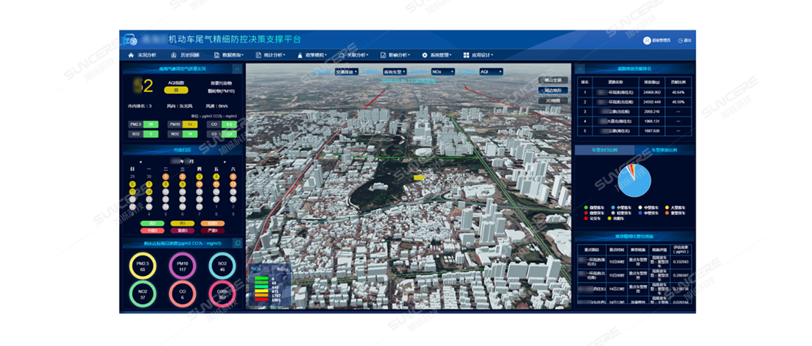Collapse the left panel with double-chevron icon
Screen dimensions: 812x346
(237, 68)
